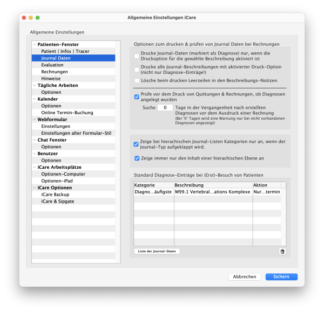This screenshot has height=312, width=324.
Task: Collapse the Patienten-Fenster tree section
Action: pyautogui.click(x=34, y=44)
